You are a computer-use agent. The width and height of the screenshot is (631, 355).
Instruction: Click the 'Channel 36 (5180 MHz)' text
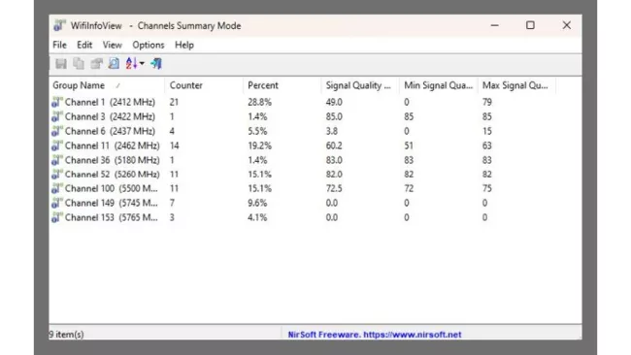pos(113,160)
